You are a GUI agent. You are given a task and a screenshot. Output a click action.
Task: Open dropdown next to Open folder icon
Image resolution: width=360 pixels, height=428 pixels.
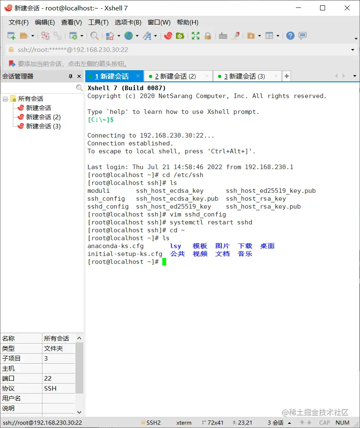pyautogui.click(x=33, y=36)
